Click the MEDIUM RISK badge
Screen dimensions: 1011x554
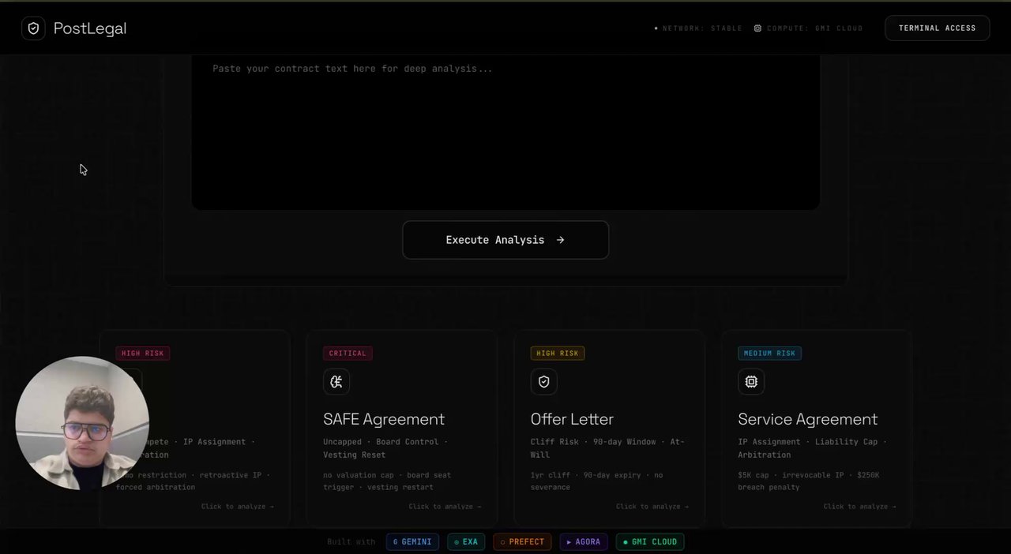click(769, 354)
